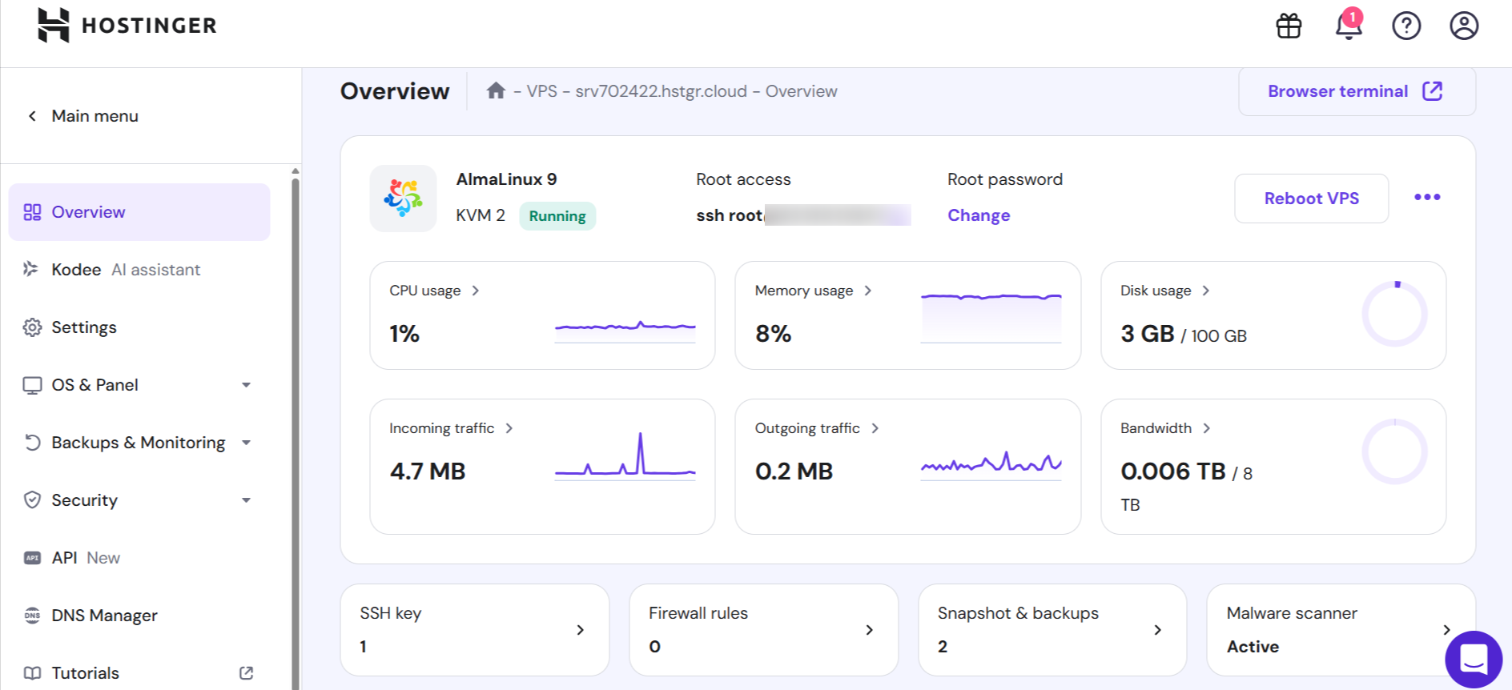Open the three-dots more options menu

coord(1427,197)
